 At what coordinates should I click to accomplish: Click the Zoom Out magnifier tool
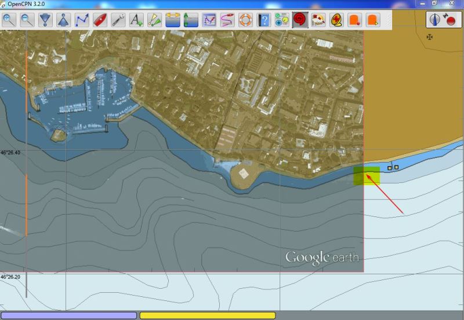click(x=27, y=20)
